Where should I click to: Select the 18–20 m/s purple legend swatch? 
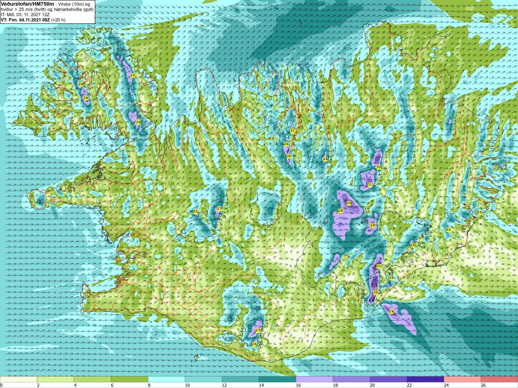tap(351, 380)
